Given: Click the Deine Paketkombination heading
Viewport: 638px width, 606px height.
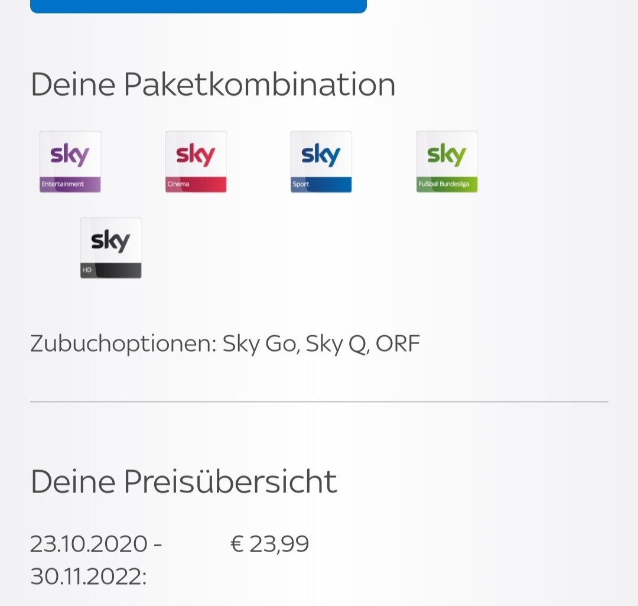Looking at the screenshot, I should coord(213,85).
